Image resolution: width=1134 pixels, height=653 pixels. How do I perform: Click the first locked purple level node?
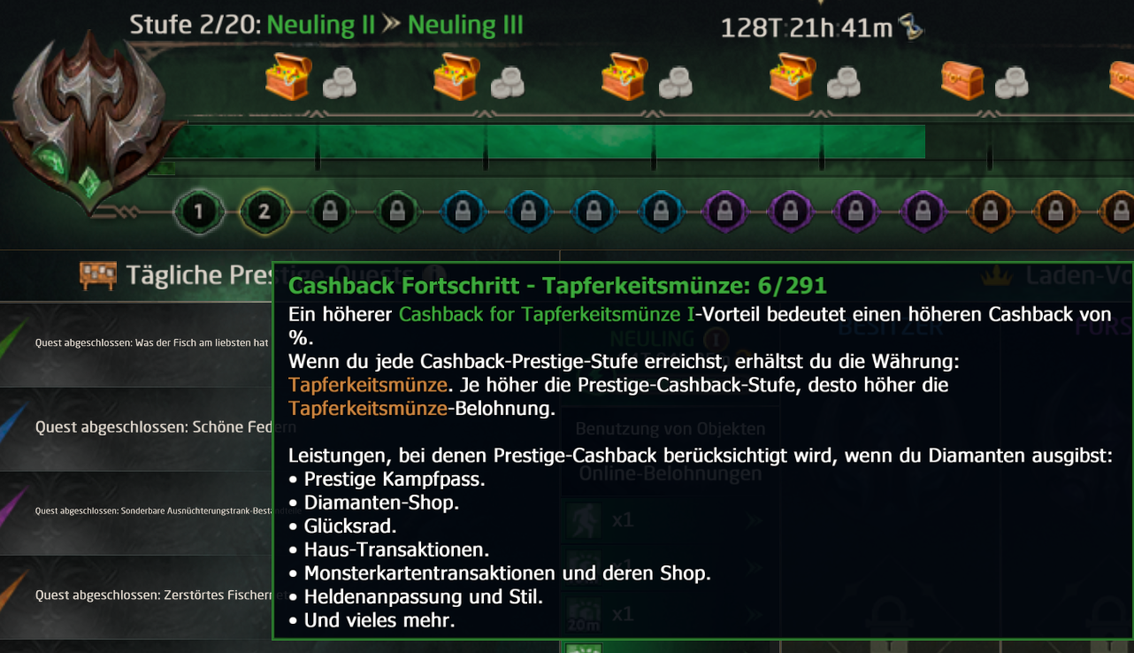pos(725,211)
